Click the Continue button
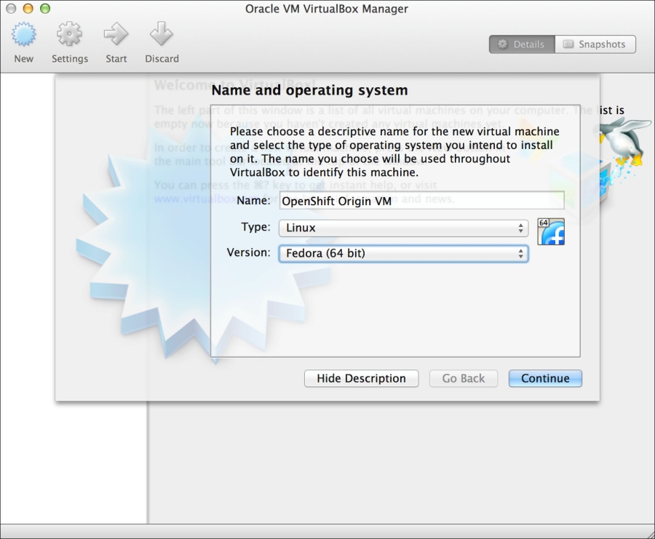The height and width of the screenshot is (539, 655). click(545, 378)
